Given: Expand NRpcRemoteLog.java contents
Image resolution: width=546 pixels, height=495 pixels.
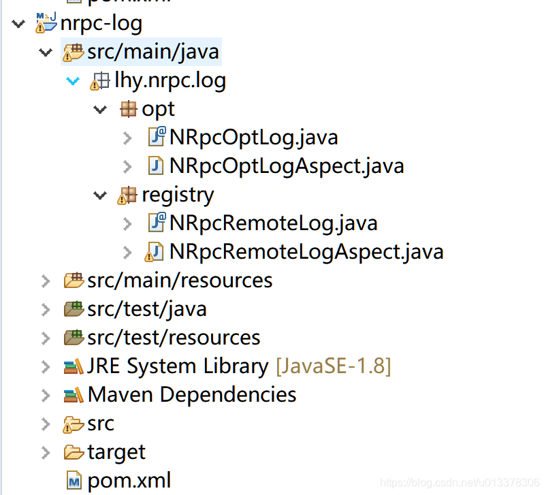Looking at the screenshot, I should click(127, 224).
